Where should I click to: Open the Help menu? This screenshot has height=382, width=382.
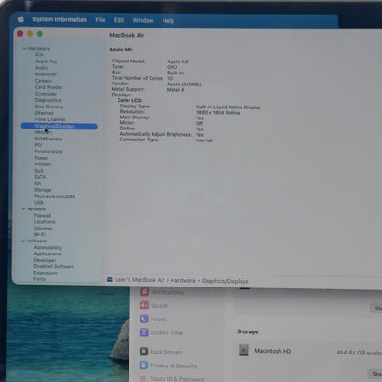(168, 21)
